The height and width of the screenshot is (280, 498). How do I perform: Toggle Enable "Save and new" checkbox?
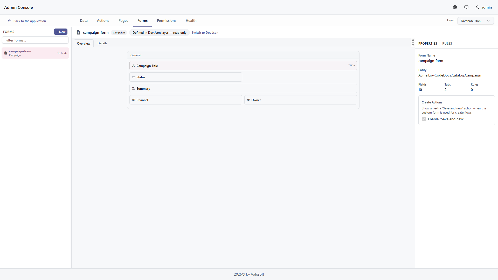tap(424, 119)
